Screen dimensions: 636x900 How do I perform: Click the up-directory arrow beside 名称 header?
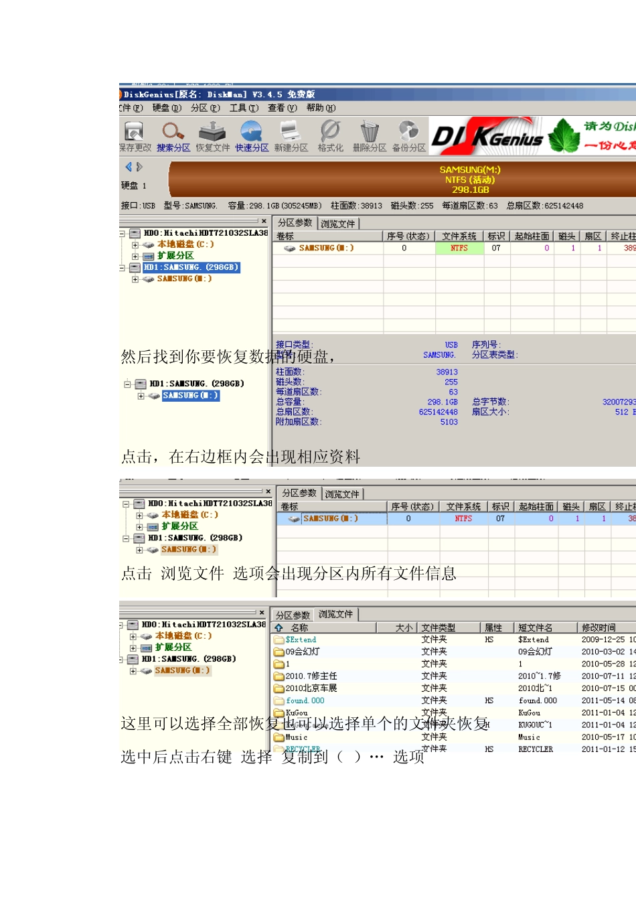[279, 627]
